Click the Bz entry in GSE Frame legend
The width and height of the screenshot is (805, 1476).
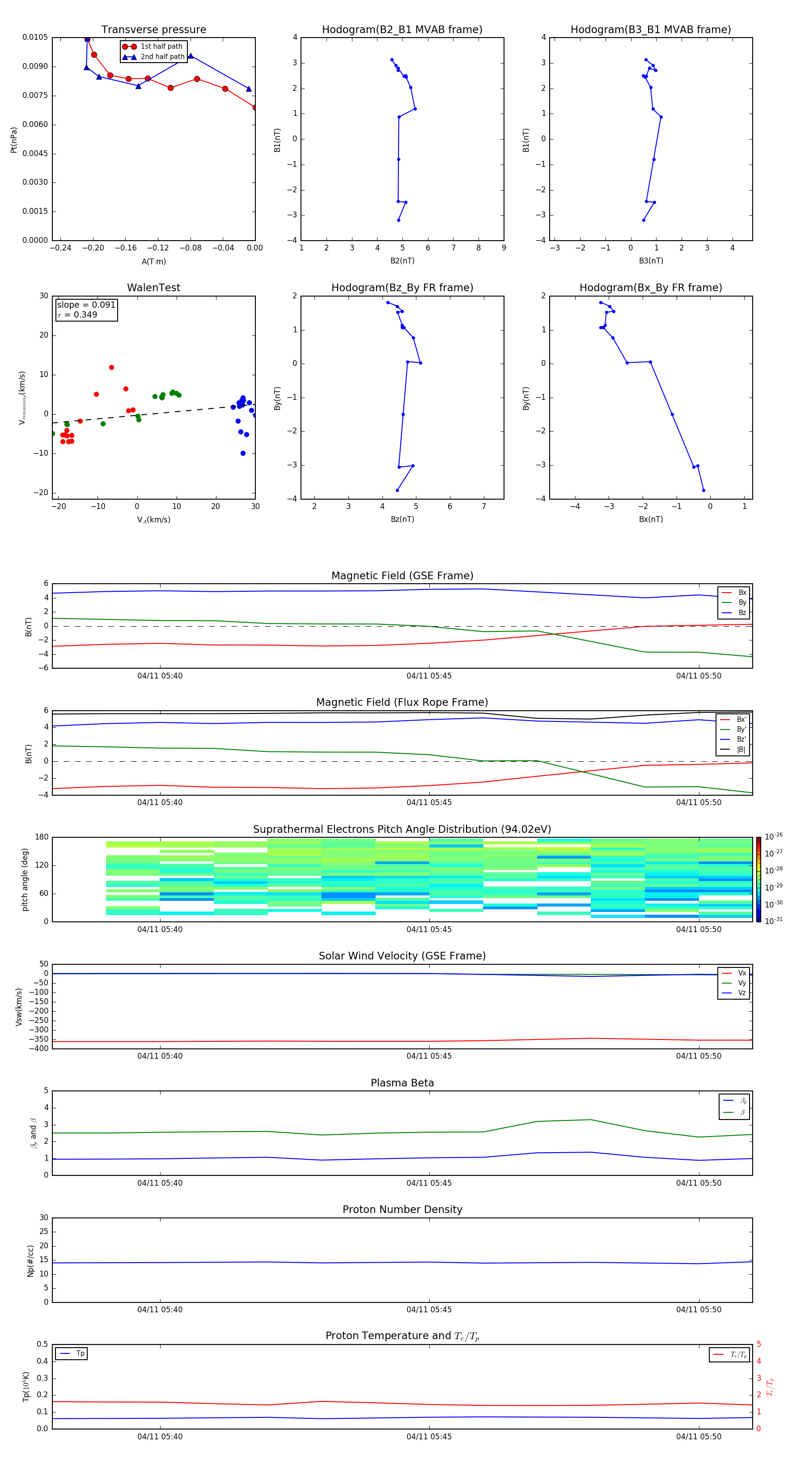[734, 612]
